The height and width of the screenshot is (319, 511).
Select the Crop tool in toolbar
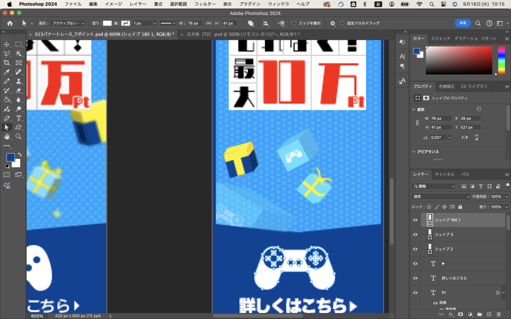(7, 63)
